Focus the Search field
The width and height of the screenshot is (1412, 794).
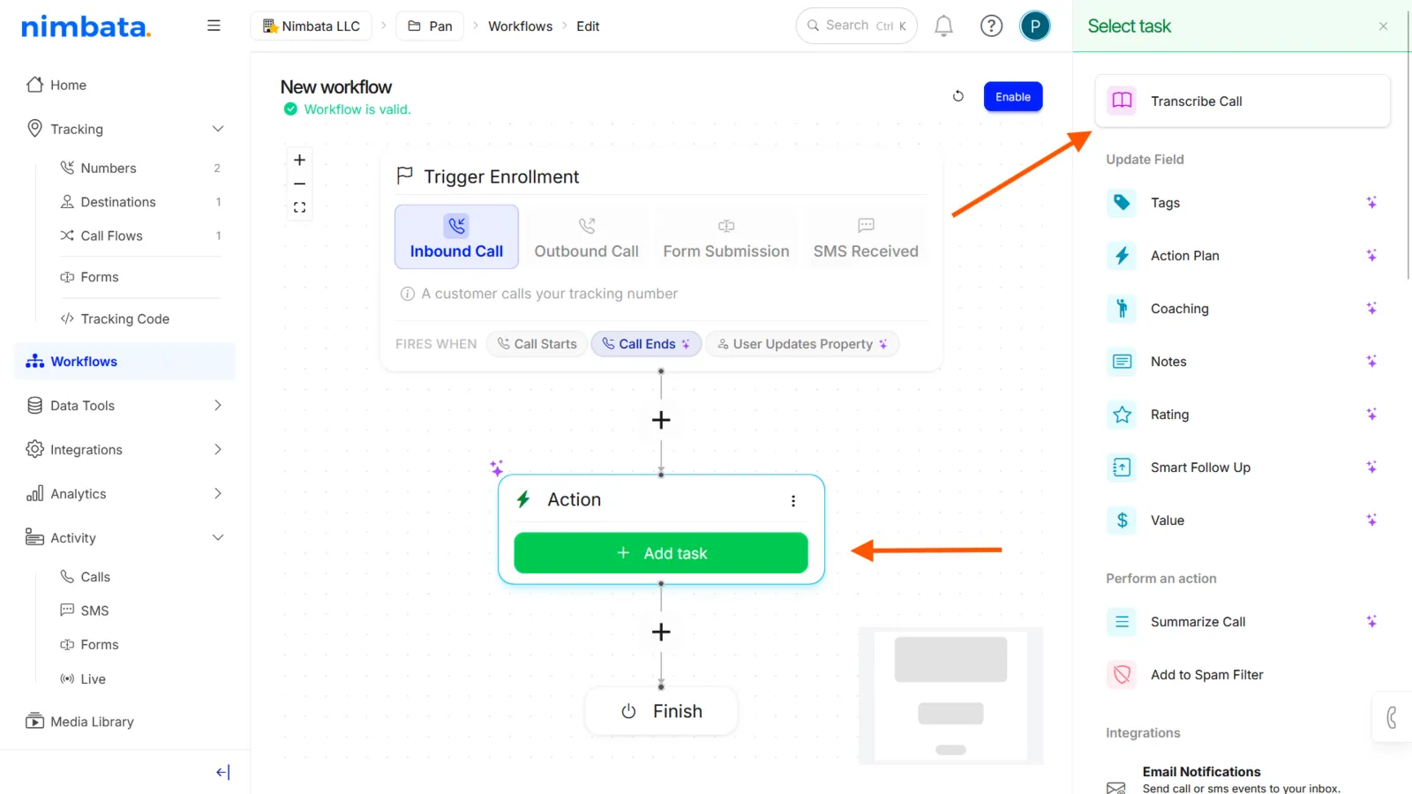pyautogui.click(x=856, y=26)
